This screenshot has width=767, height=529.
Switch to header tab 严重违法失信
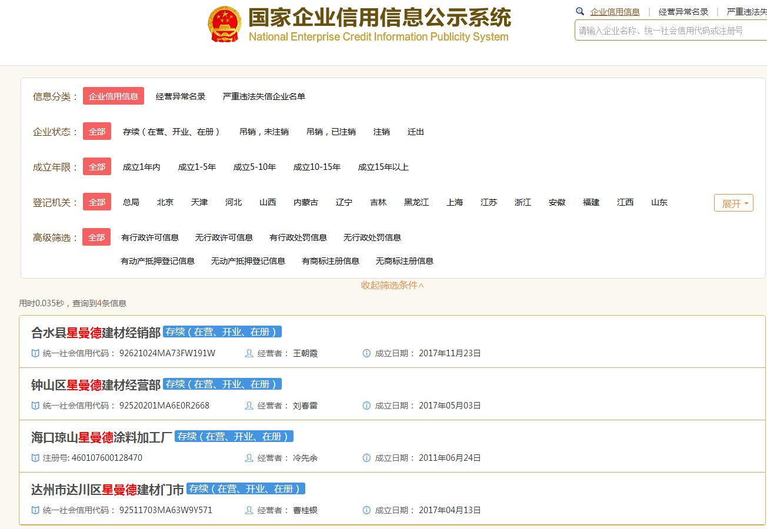[747, 12]
